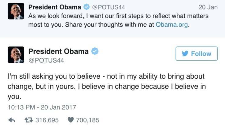225x127 pixels.
Task: Click the @POTUS44 handle in the top tweet
Action: pyautogui.click(x=106, y=7)
